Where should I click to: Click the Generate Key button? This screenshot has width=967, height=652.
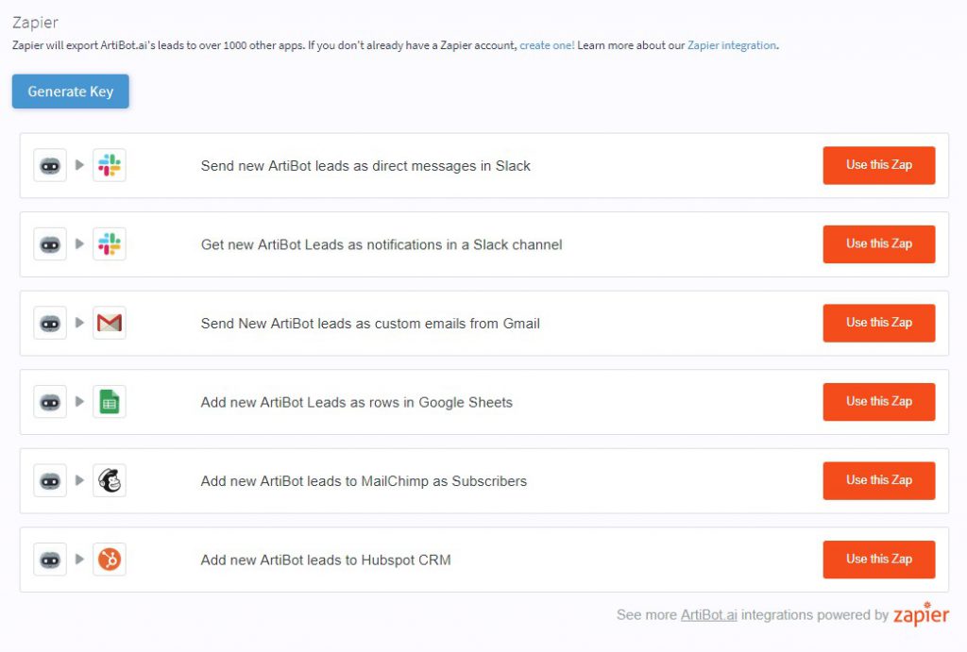(x=70, y=92)
